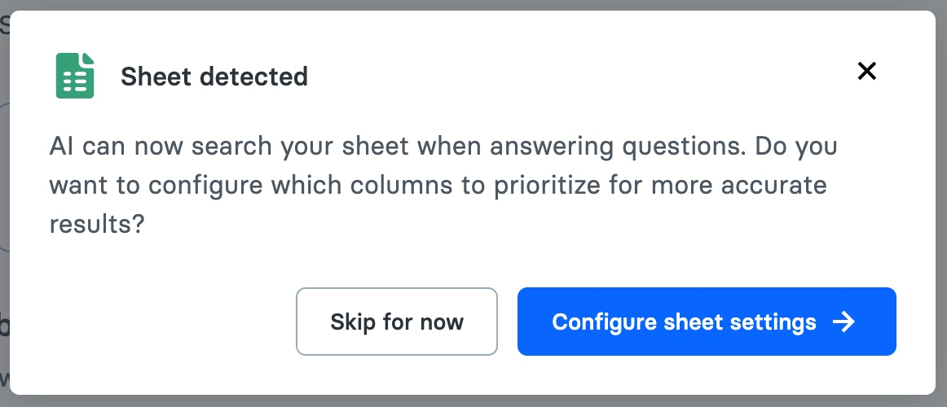
Task: Click the white outlined Skip button
Action: [397, 322]
